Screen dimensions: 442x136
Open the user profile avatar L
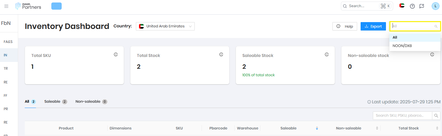[435, 6]
